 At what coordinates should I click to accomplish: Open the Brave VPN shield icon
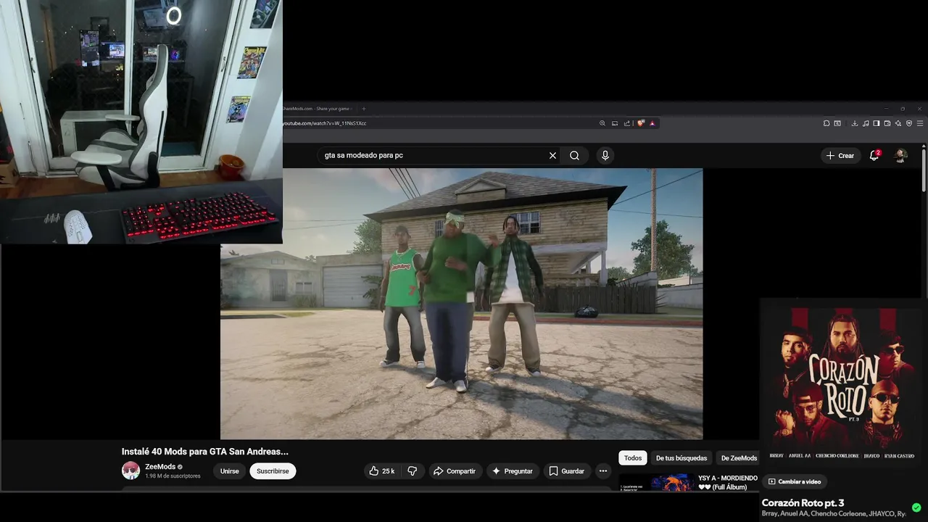tap(909, 123)
